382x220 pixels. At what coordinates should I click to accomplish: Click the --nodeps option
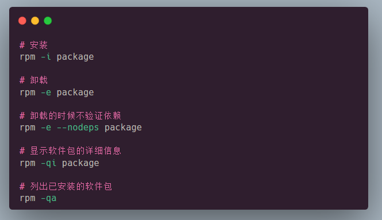pos(78,128)
